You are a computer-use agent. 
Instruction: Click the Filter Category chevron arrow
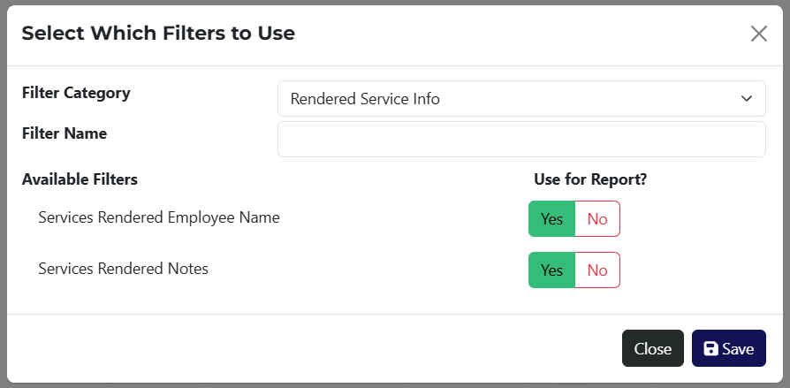(747, 99)
